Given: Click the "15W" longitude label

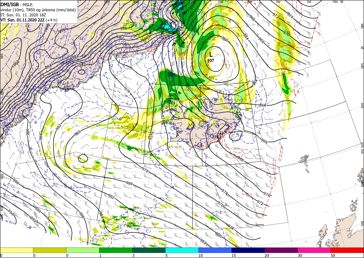Looking at the screenshot, I should pyautogui.click(x=221, y=2).
